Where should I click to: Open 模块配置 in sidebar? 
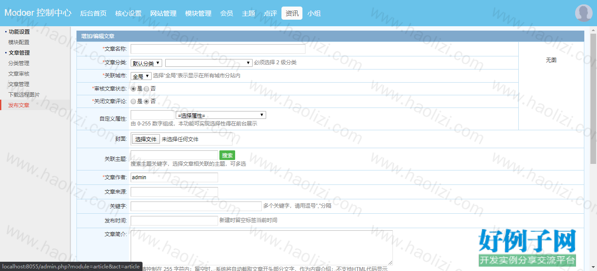19,42
